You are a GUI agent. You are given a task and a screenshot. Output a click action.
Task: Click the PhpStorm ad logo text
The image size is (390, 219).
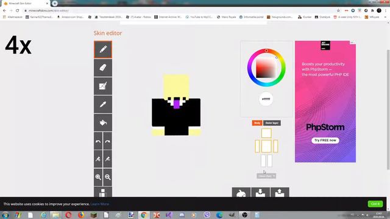(325, 127)
